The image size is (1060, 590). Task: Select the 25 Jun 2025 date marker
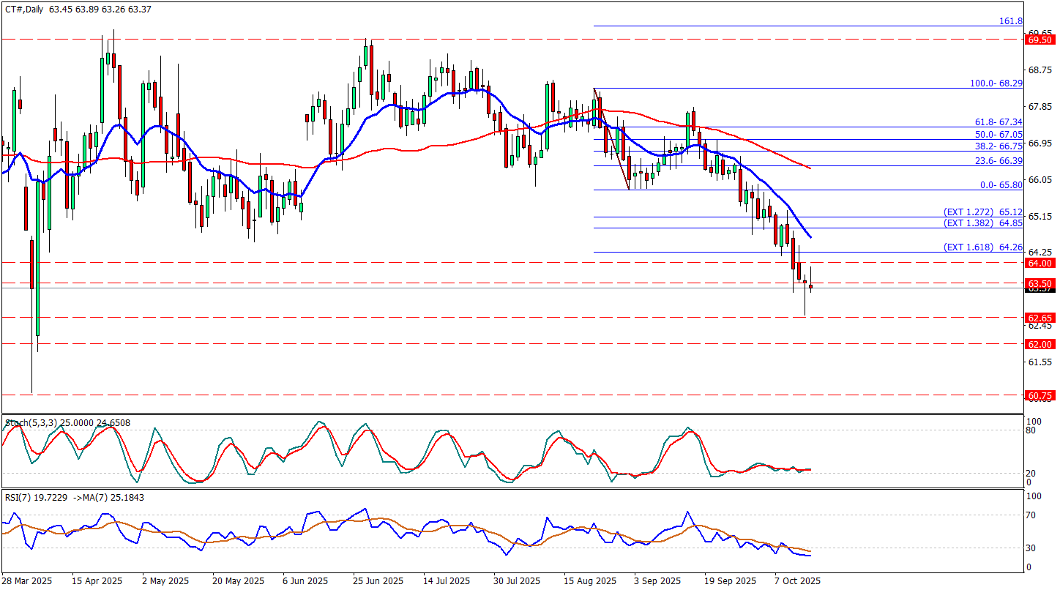point(378,580)
